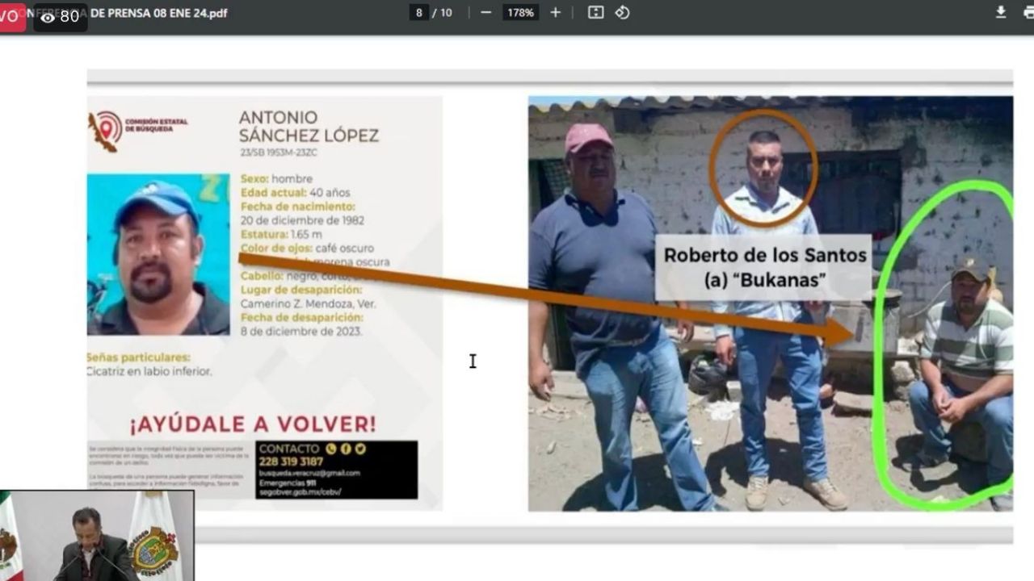Screen dimensions: 1034x581
Task: Click the Facebook icon beside CONTACTO
Action: point(346,449)
